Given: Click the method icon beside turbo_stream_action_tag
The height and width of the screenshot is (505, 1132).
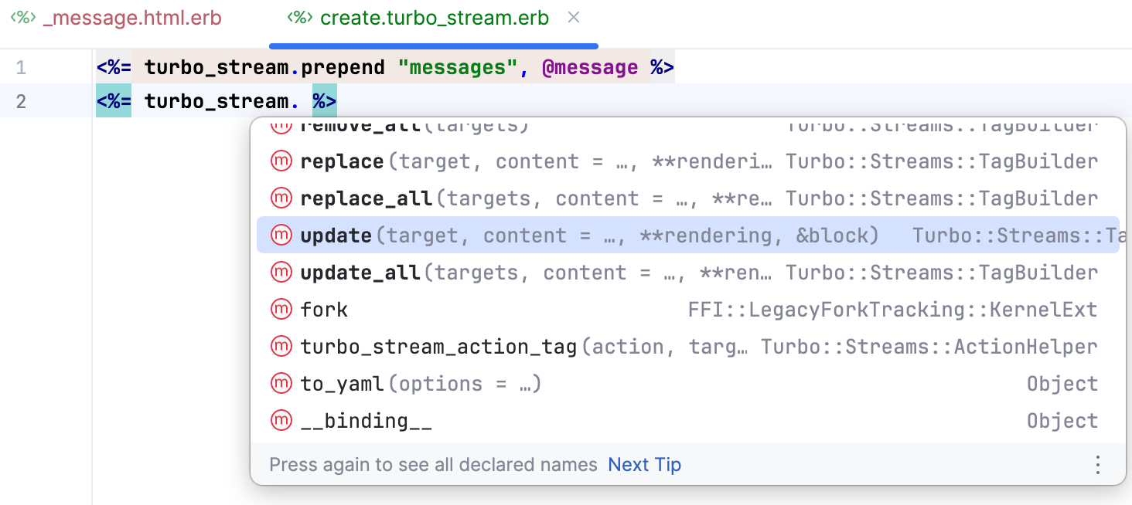Looking at the screenshot, I should [x=281, y=346].
